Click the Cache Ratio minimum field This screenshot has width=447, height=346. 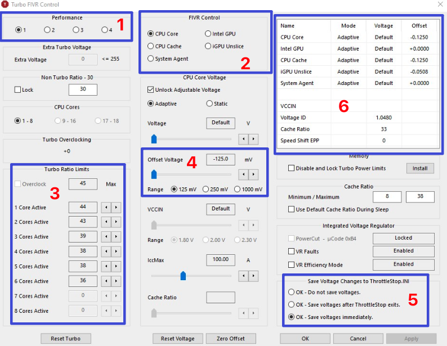[387, 196]
